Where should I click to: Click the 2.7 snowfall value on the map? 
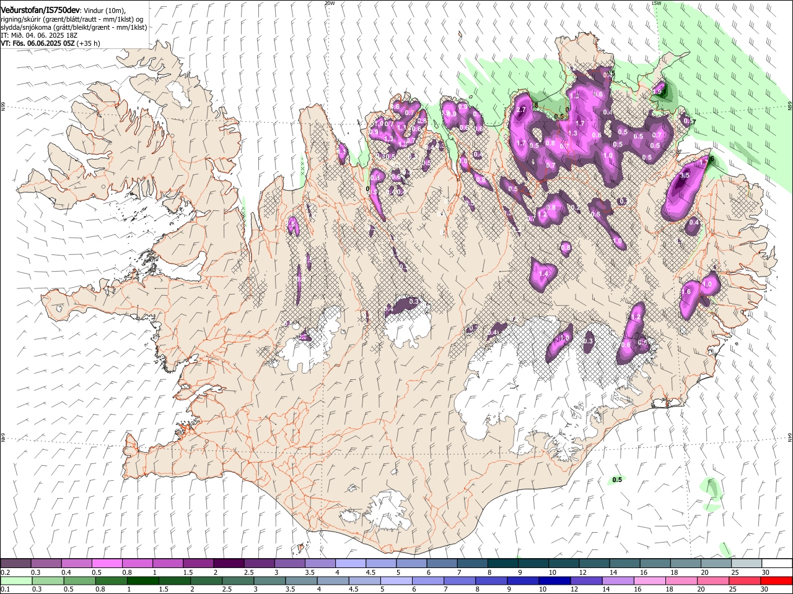(520, 110)
